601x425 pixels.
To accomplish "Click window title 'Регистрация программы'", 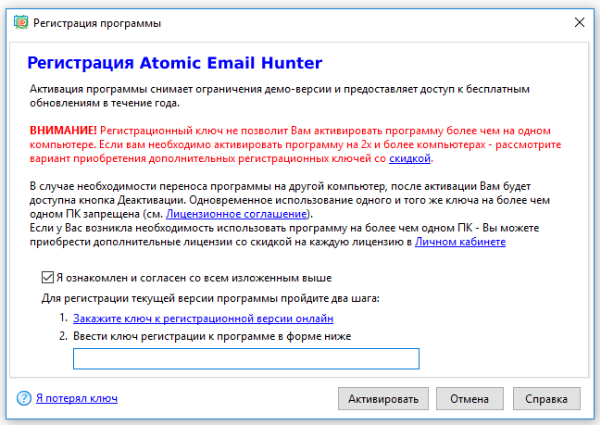I will (97, 23).
